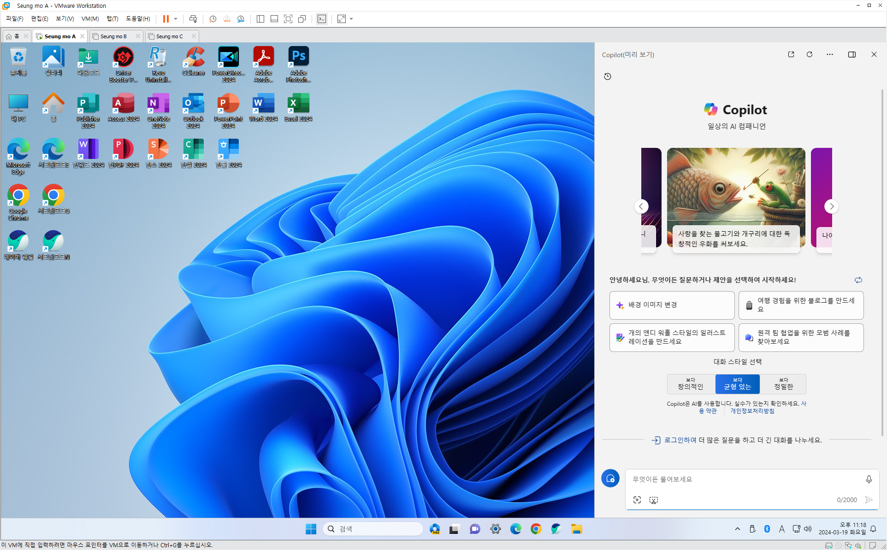Click the VMware take snapshot icon
887x550 pixels.
pos(213,19)
